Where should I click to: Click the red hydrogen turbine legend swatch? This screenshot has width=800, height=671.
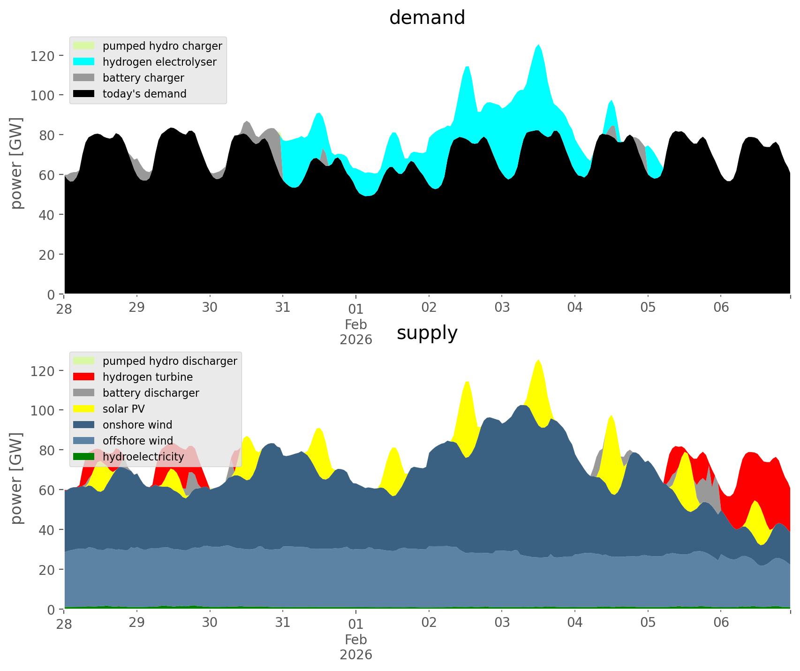pos(84,377)
